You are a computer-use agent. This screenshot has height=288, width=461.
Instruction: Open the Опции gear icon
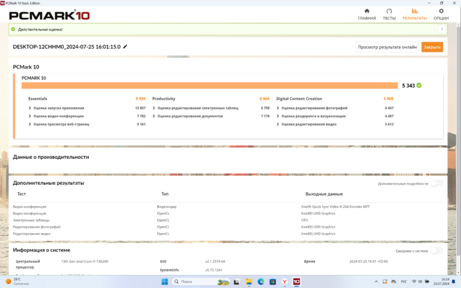[x=441, y=11]
